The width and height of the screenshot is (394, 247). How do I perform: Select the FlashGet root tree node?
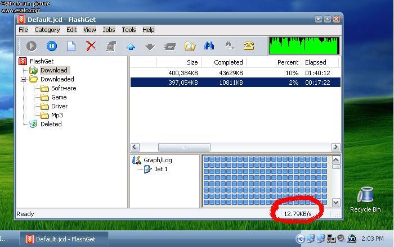pyautogui.click(x=42, y=61)
